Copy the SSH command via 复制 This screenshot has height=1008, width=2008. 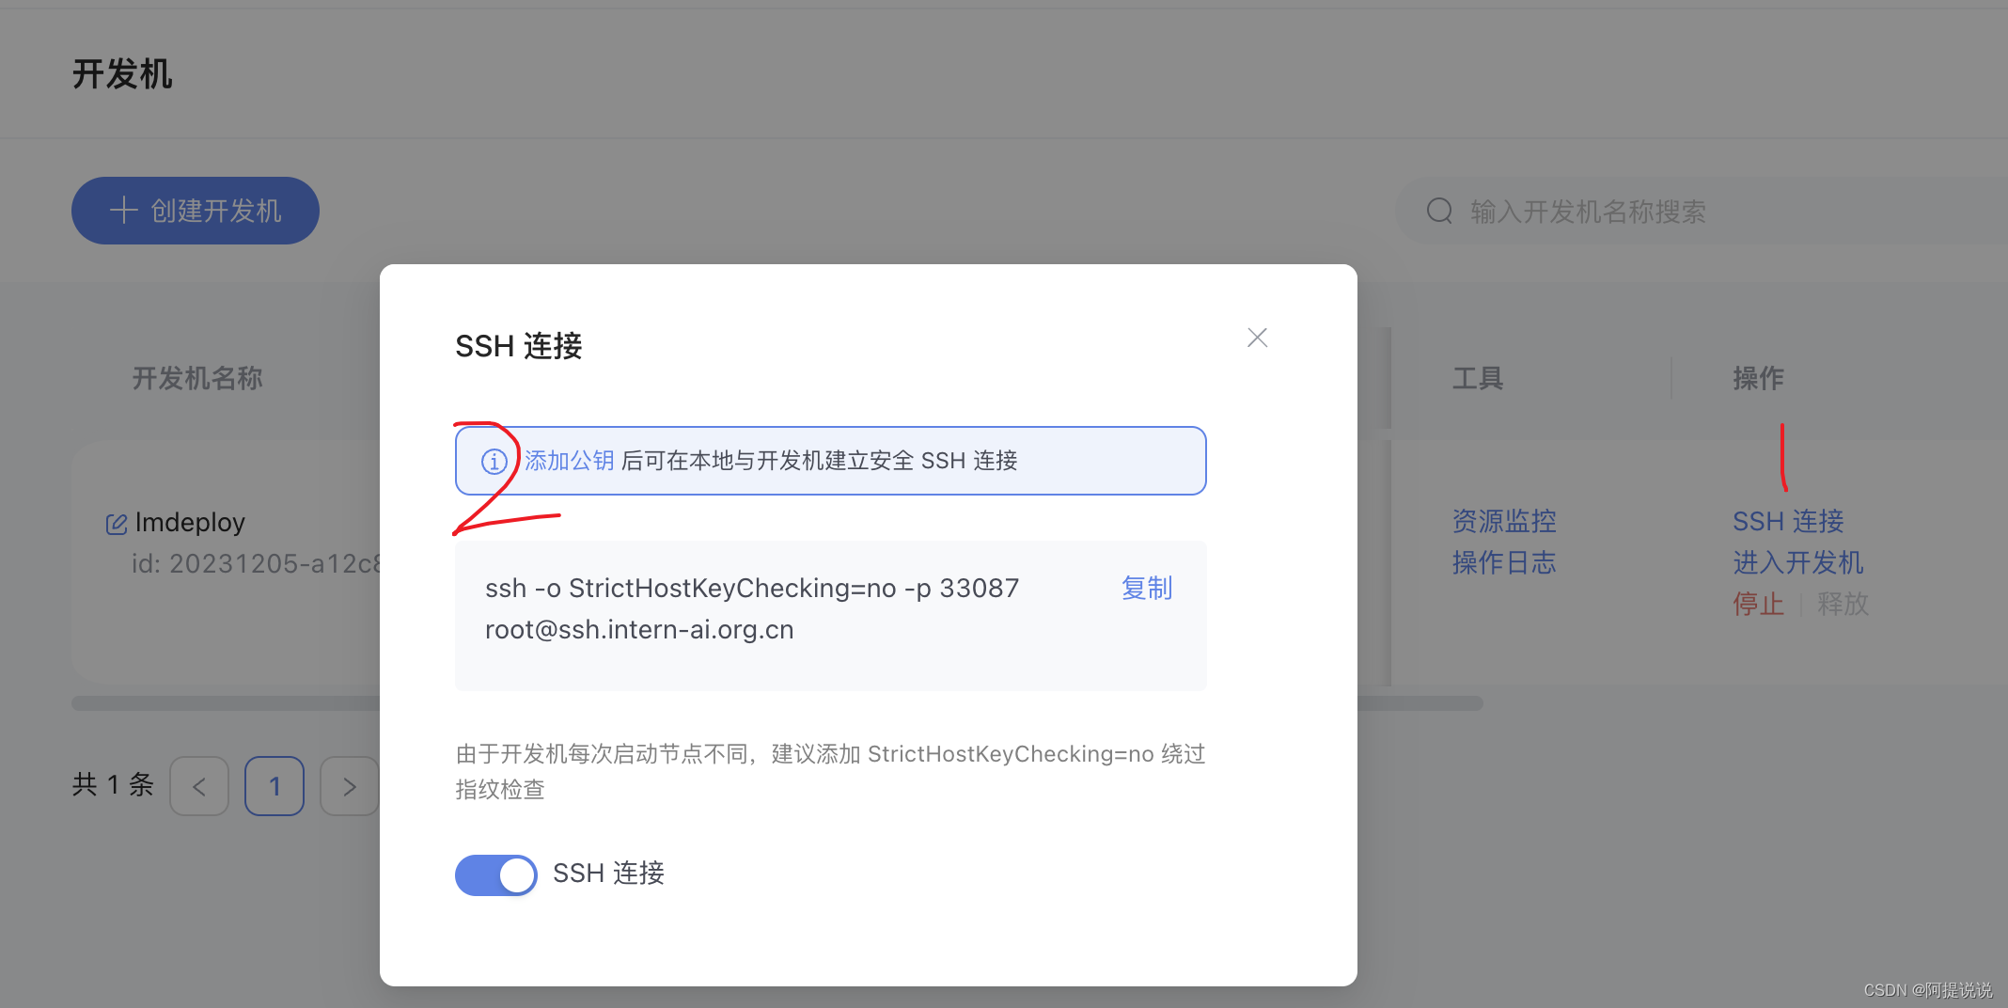pyautogui.click(x=1146, y=588)
